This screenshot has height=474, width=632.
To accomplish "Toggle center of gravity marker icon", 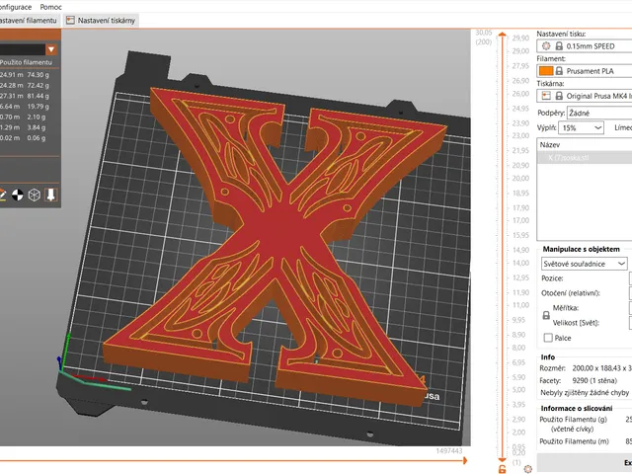I will [18, 196].
